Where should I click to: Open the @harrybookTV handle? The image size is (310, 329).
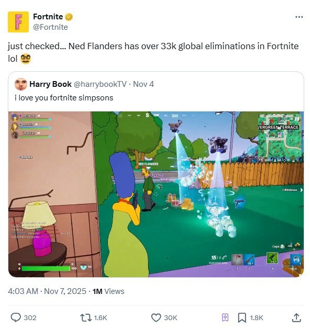[x=100, y=84]
